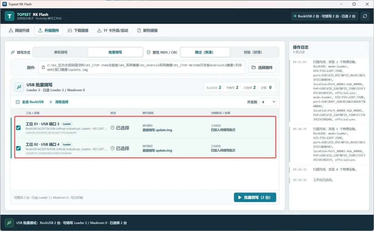Click the 工位 / 设备 column header
The width and height of the screenshot is (374, 231).
pyautogui.click(x=33, y=113)
